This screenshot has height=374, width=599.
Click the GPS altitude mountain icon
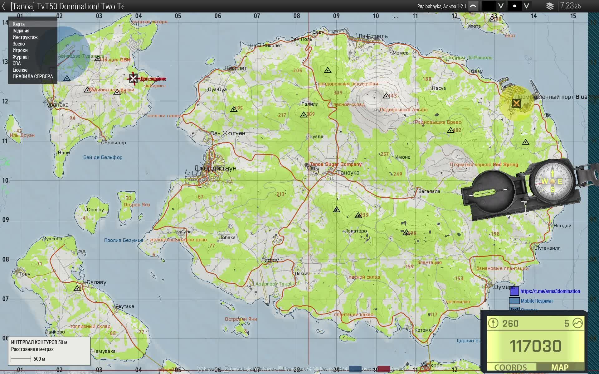[578, 323]
